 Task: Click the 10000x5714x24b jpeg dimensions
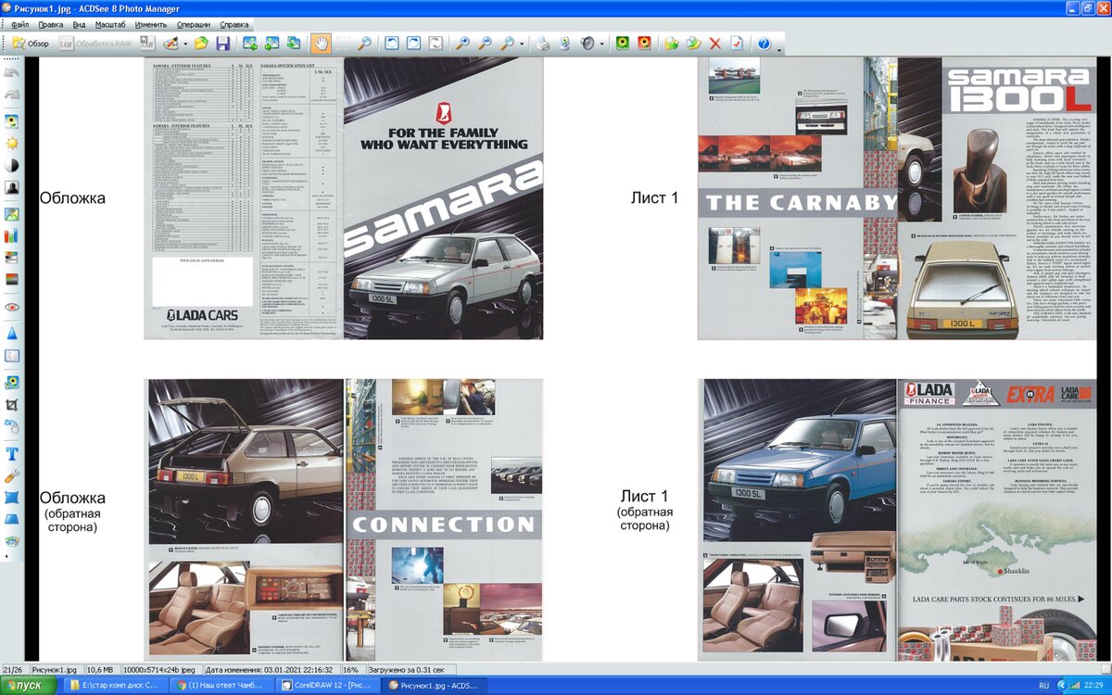(162, 669)
